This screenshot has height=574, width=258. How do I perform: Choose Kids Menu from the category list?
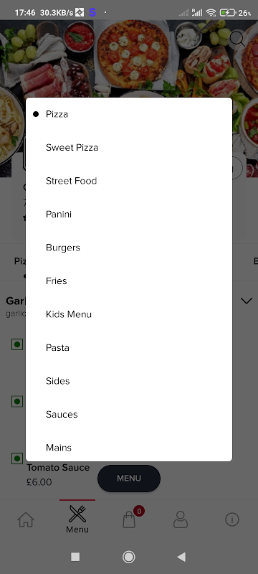[x=129, y=314]
